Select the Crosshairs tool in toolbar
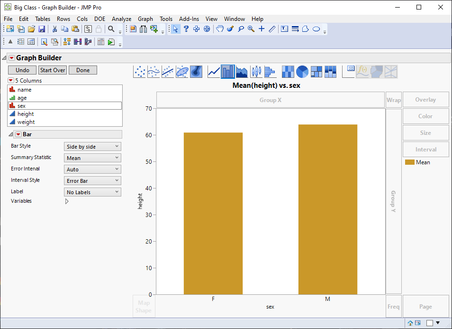Viewport: 452px width, 329px height. point(262,29)
